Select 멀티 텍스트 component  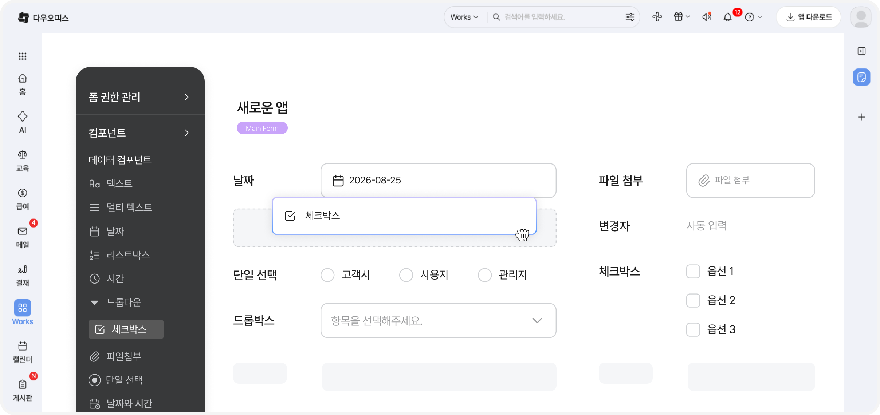click(121, 207)
